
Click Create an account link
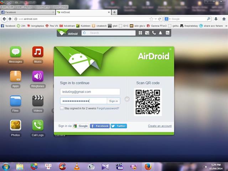click(160, 126)
